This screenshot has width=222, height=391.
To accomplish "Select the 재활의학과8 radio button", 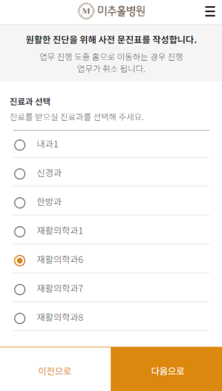I will (20, 318).
